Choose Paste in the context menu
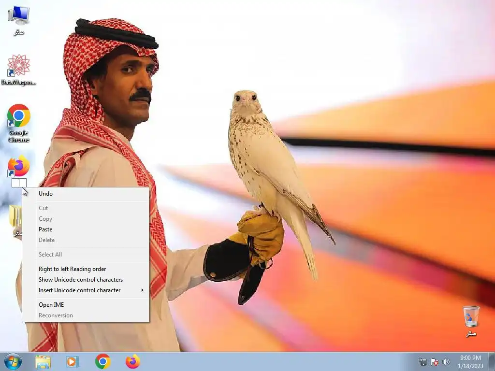Viewport: 495px width, 371px height. point(86,229)
